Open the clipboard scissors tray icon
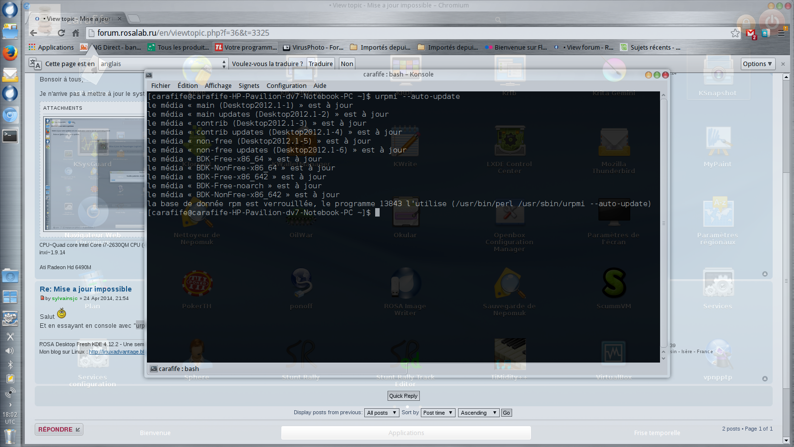The height and width of the screenshot is (447, 794). (10, 337)
